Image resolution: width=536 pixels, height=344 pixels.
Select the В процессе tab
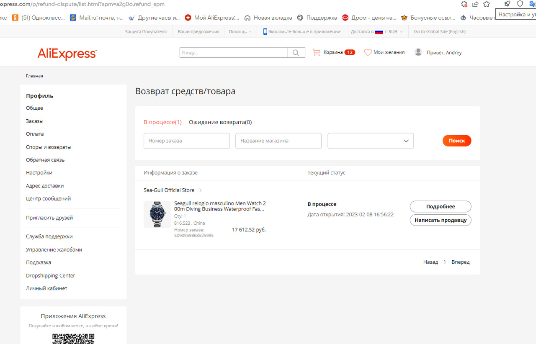click(x=162, y=122)
